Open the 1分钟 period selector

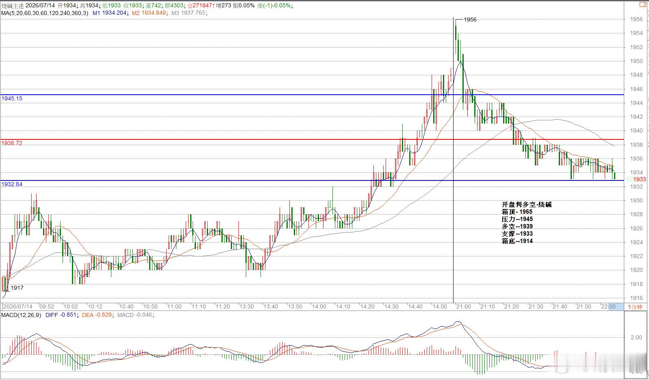(636, 307)
